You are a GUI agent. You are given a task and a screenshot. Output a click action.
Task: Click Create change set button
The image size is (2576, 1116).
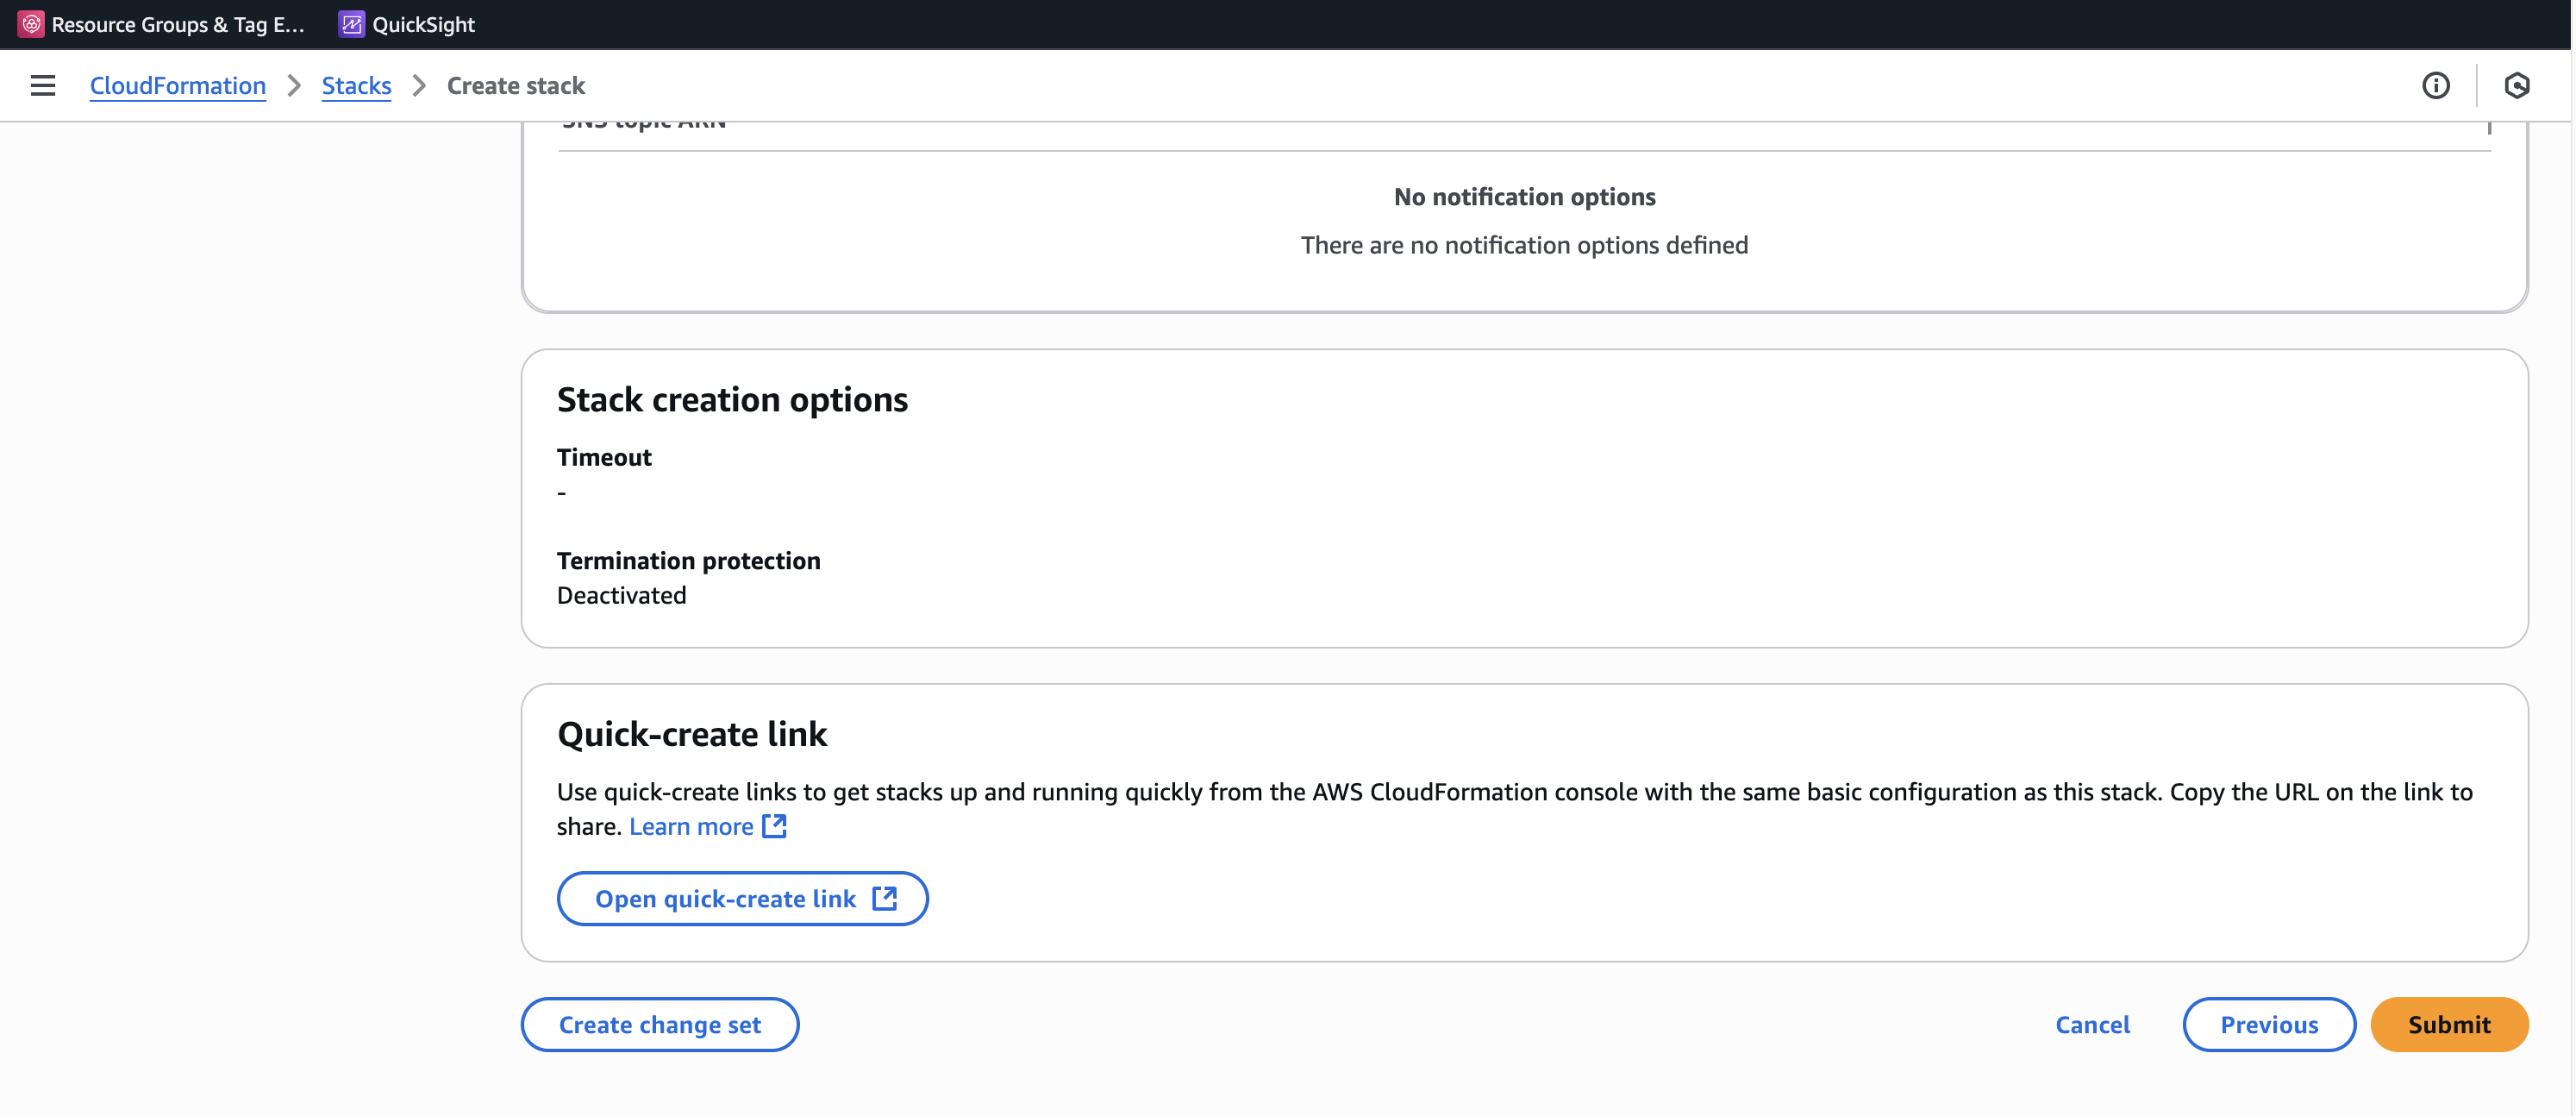pos(659,1024)
